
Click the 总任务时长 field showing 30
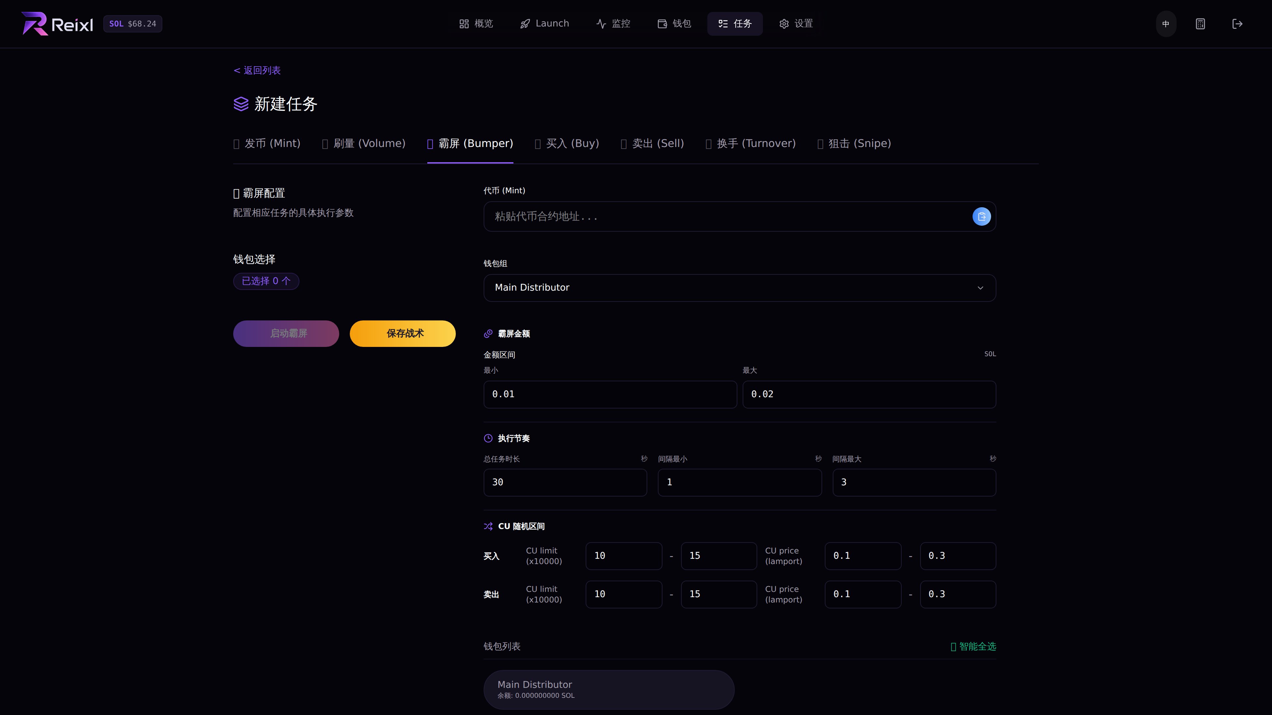click(x=565, y=482)
